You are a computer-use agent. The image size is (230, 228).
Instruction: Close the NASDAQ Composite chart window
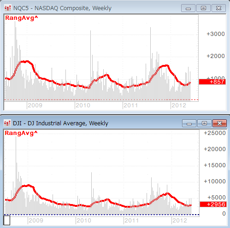[218, 8]
